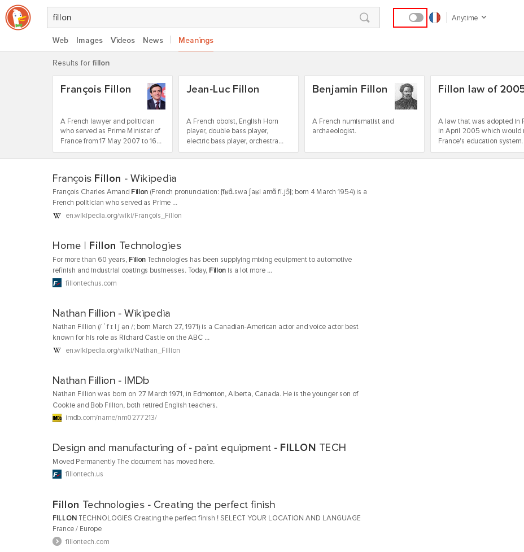Click François Fillon portrait thumbnail
Image resolution: width=524 pixels, height=552 pixels.
156,96
